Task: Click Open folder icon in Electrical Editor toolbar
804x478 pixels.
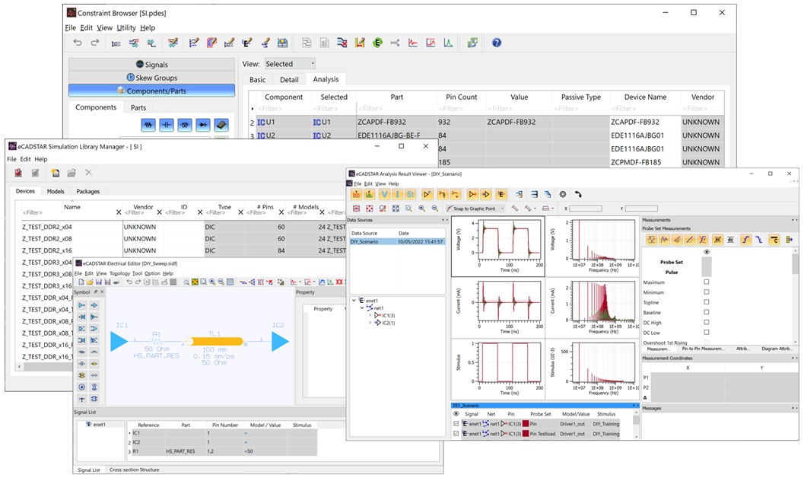Action: (90, 282)
